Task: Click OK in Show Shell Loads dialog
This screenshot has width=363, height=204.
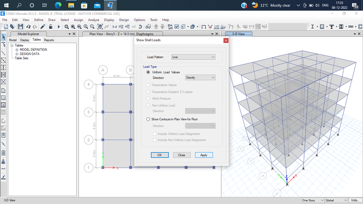Action: [160, 155]
